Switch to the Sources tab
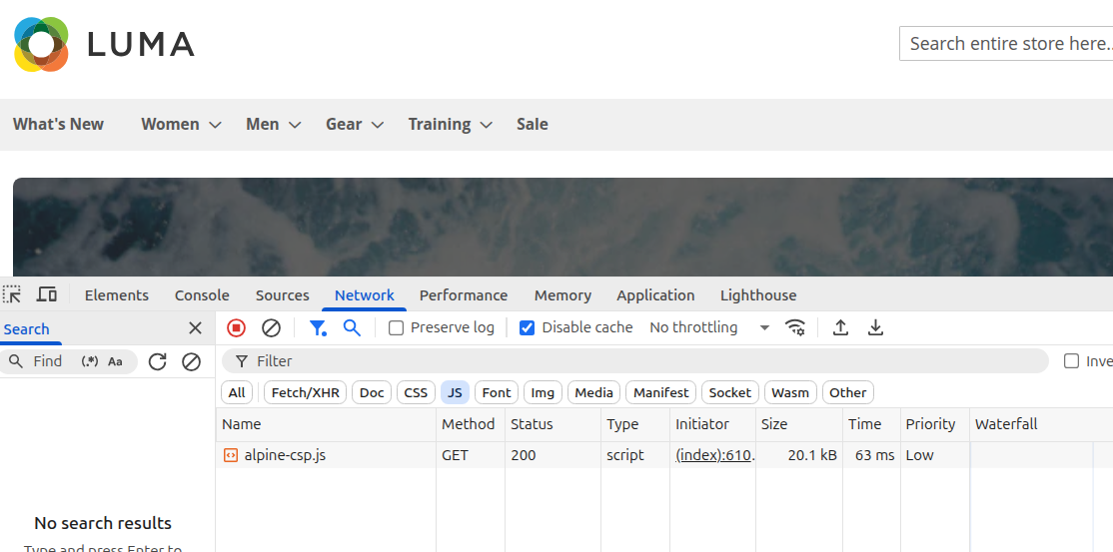The image size is (1113, 552). point(283,295)
